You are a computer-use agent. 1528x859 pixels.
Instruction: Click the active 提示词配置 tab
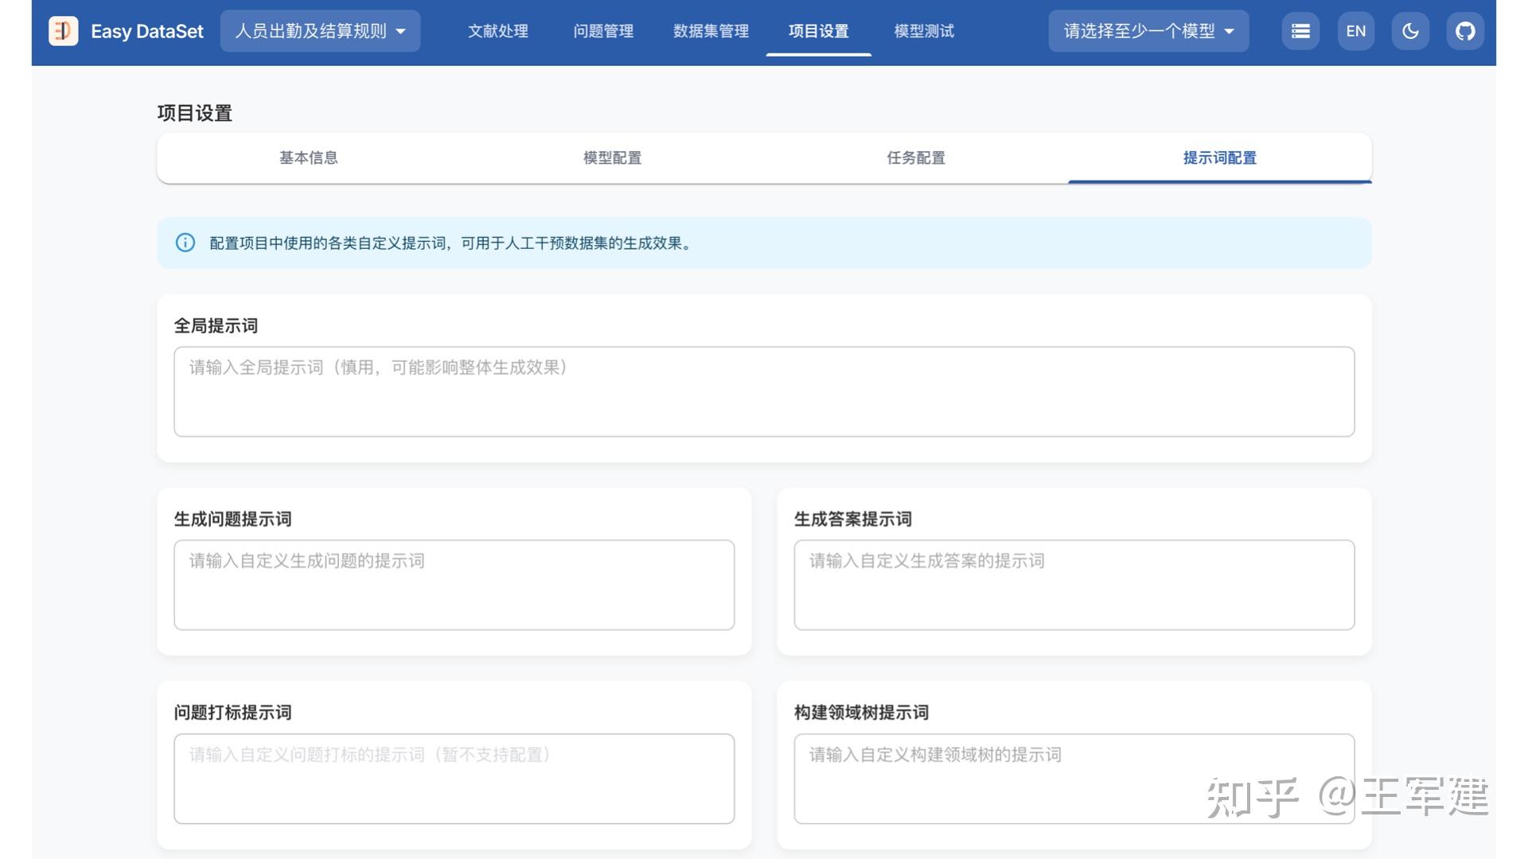click(x=1219, y=158)
